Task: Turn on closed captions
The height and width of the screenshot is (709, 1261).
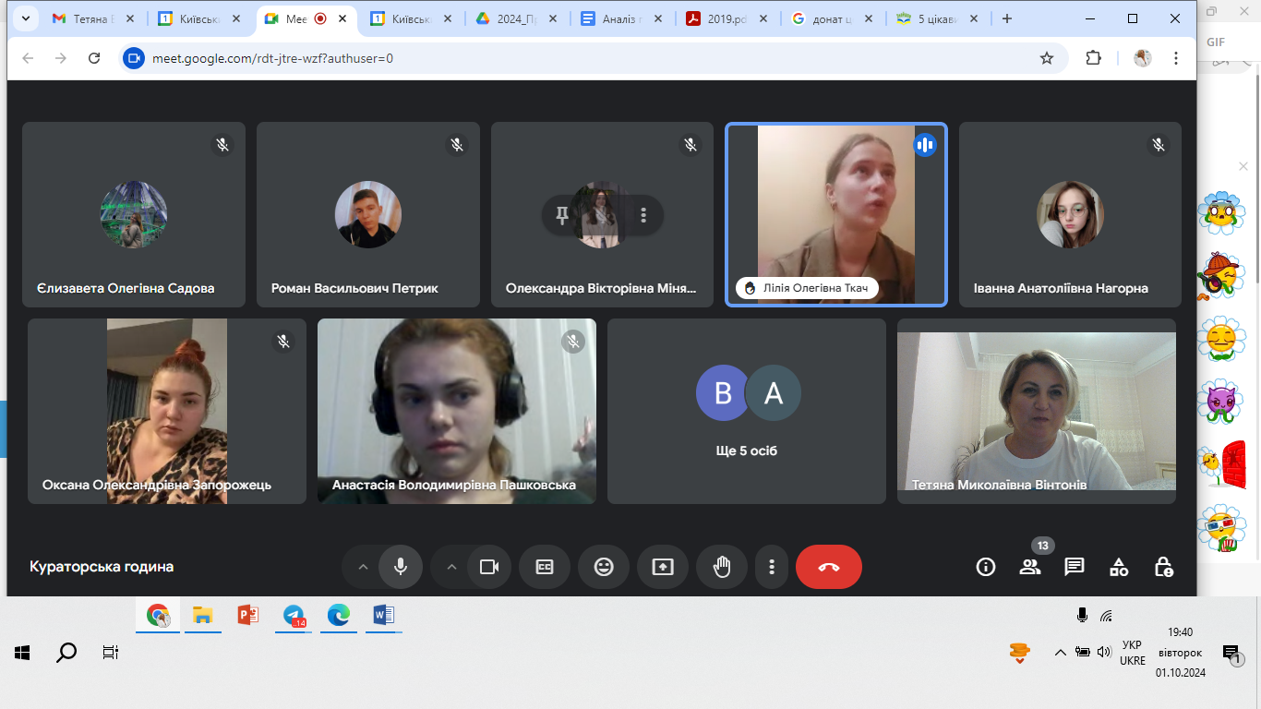Action: (x=545, y=567)
